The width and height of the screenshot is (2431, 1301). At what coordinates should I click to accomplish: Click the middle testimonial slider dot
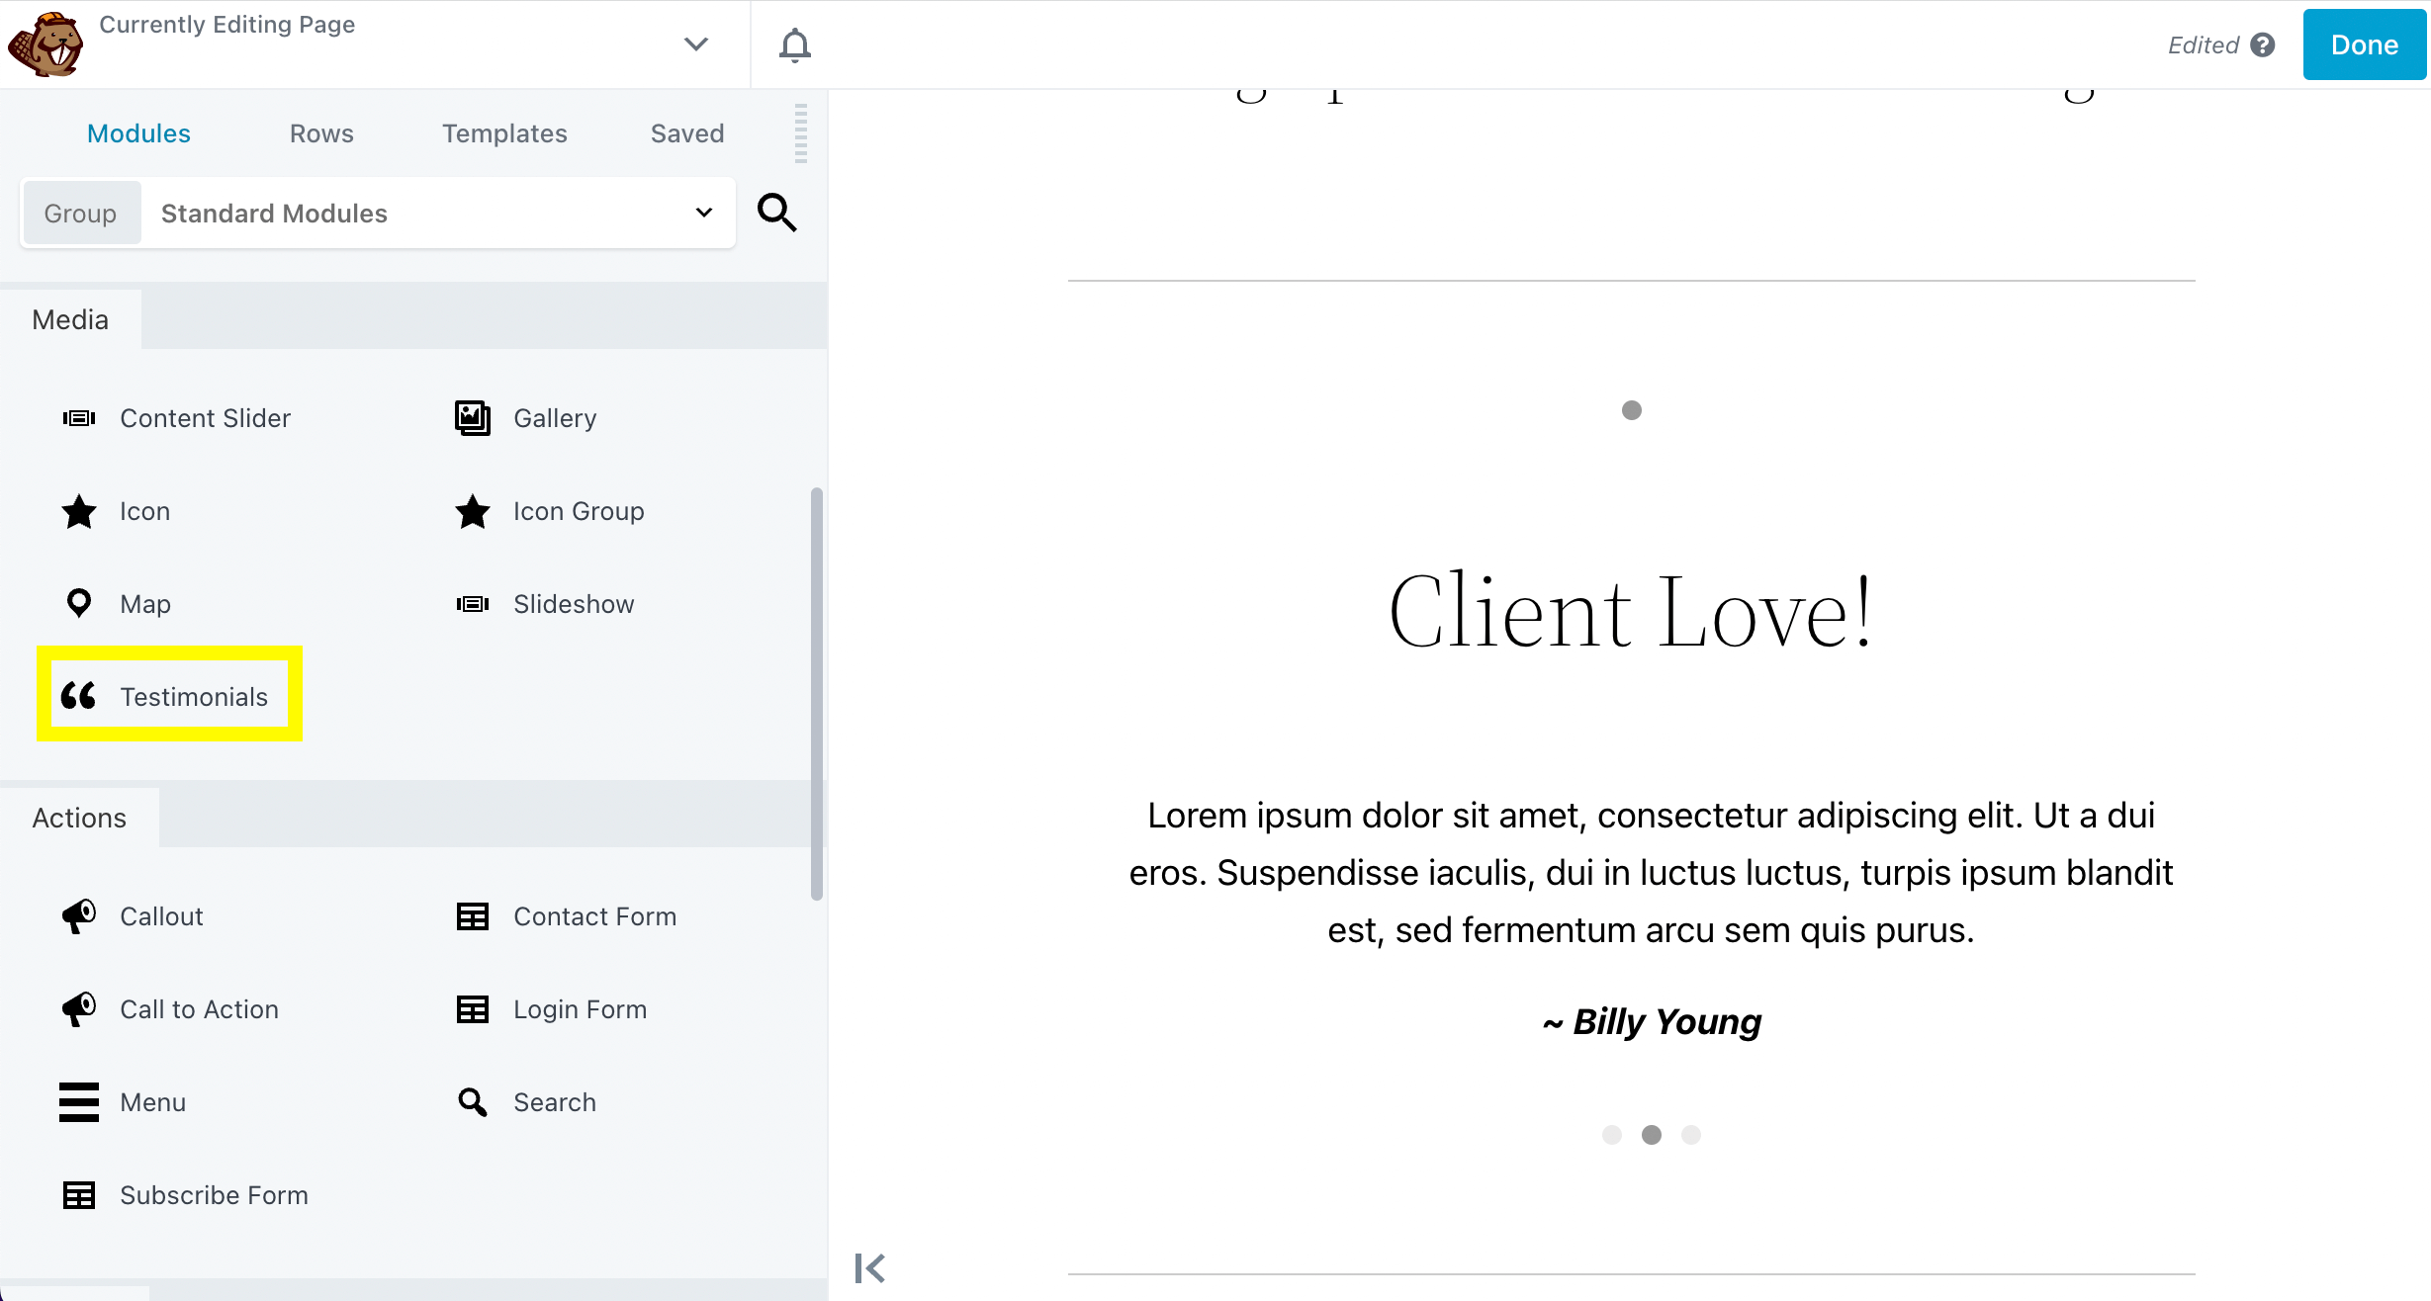[1652, 1135]
